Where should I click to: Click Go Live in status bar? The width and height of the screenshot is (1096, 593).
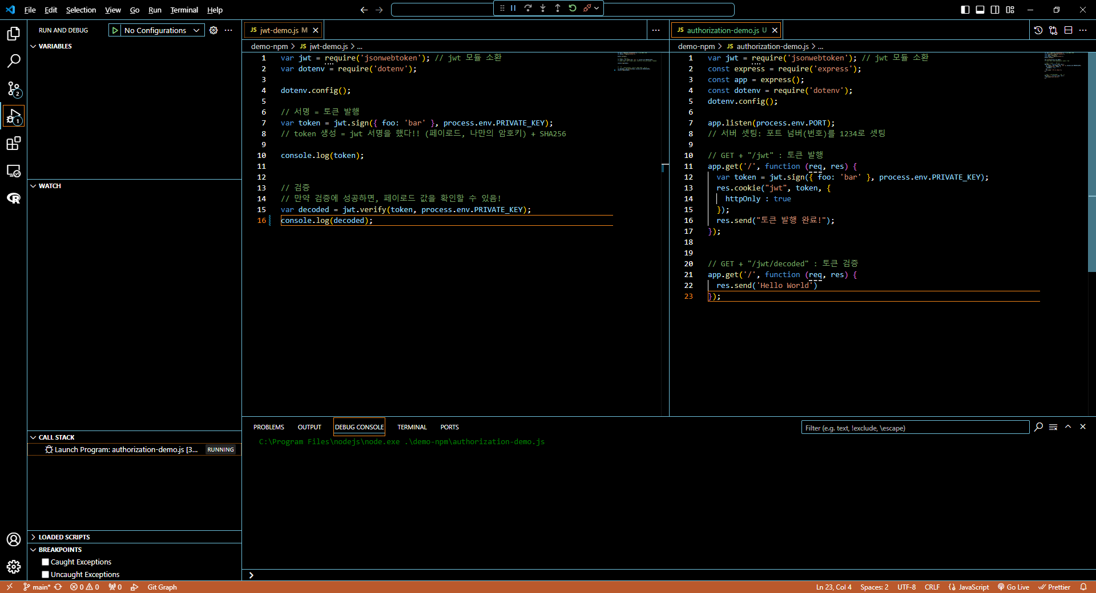coord(1014,587)
